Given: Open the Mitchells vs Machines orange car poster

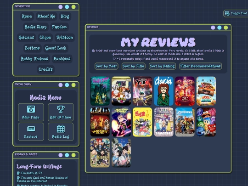Looking at the screenshot, I should click(206, 91).
